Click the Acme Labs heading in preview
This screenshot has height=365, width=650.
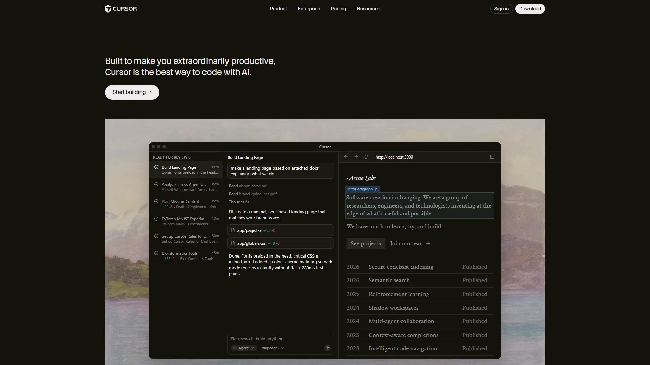click(361, 178)
